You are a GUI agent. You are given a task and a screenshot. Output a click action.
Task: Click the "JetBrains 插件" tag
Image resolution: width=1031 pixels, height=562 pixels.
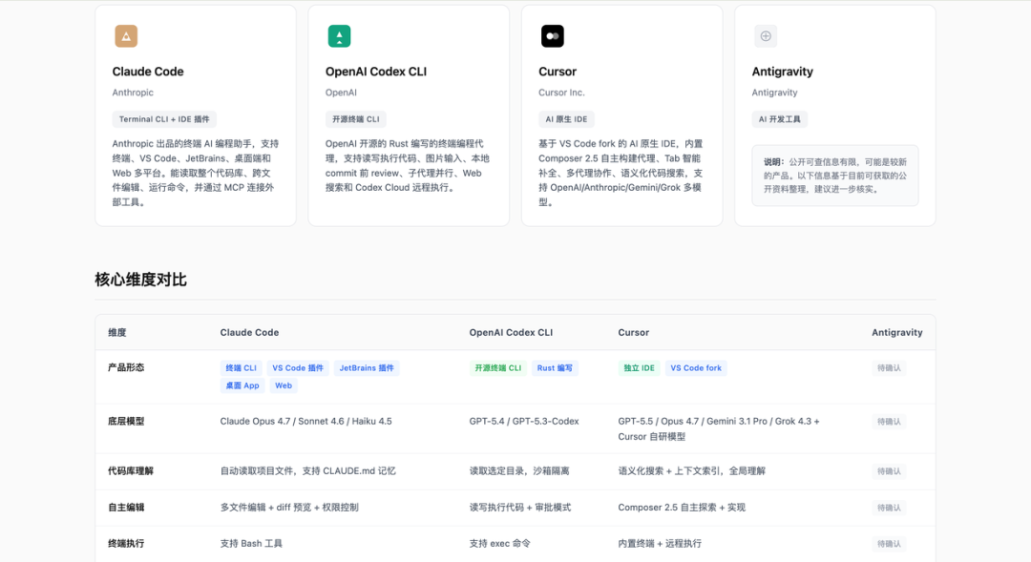tap(367, 368)
